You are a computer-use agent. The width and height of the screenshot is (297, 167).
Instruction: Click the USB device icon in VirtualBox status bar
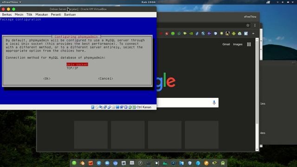pos(110,107)
